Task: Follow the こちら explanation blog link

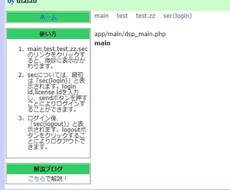Action: (x=36, y=178)
